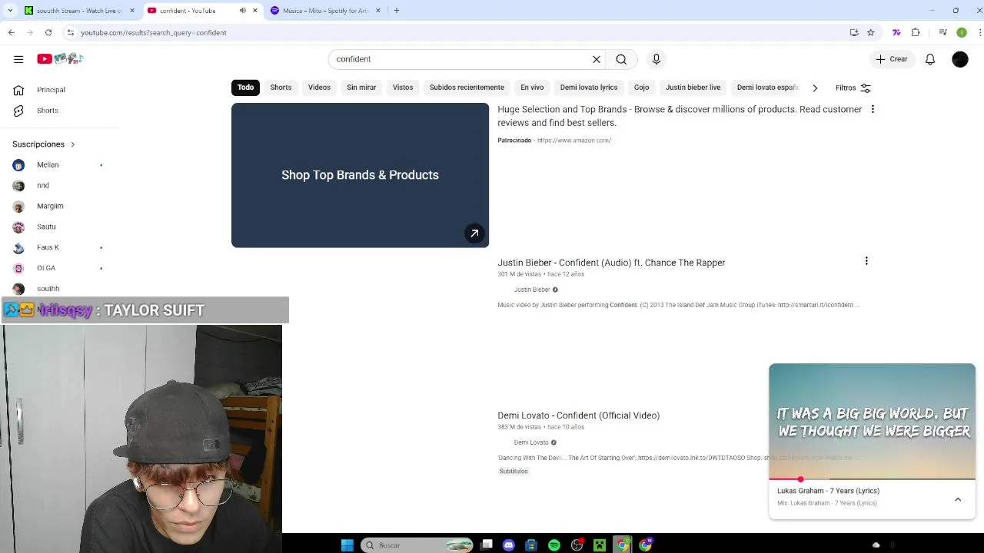Open the Crear upload menu
Image resolution: width=984 pixels, height=553 pixels.
892,59
